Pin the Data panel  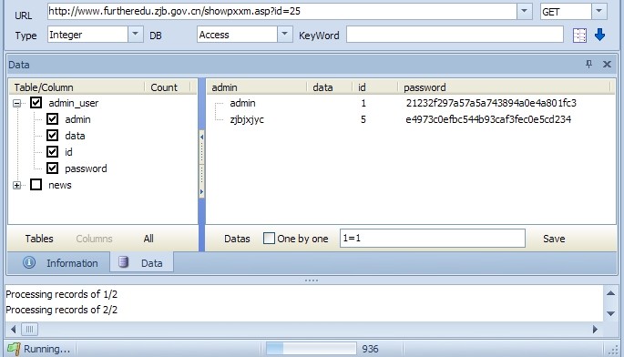pyautogui.click(x=589, y=64)
